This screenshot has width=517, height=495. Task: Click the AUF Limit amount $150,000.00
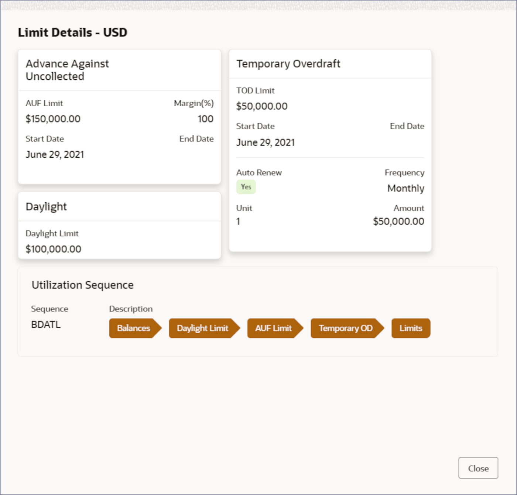(x=53, y=119)
